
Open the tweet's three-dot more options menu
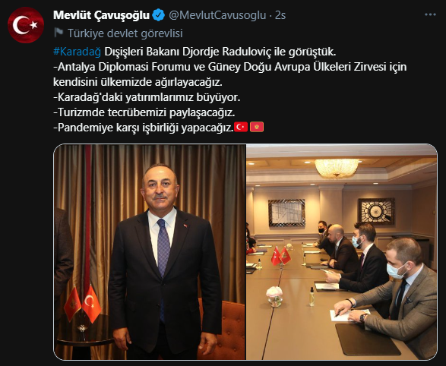(430, 14)
